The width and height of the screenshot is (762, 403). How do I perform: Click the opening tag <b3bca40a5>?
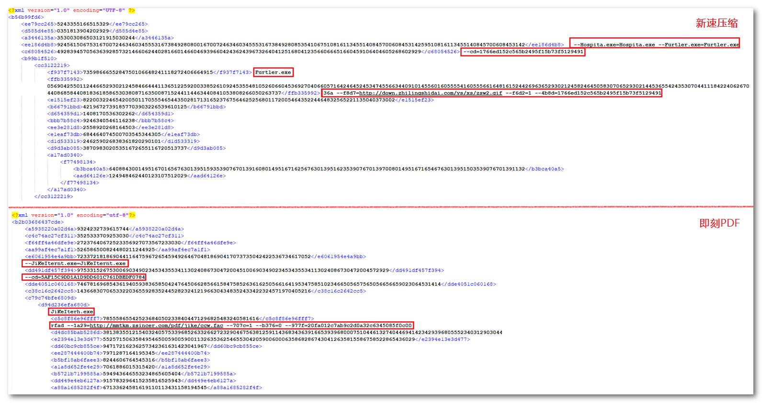pos(91,169)
